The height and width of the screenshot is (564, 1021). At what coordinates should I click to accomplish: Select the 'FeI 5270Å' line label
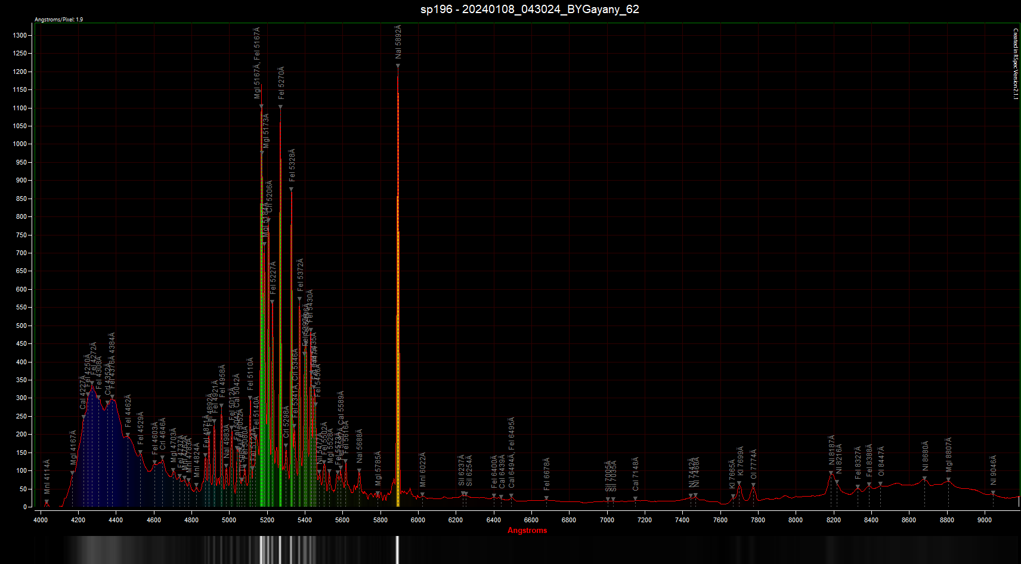point(281,82)
